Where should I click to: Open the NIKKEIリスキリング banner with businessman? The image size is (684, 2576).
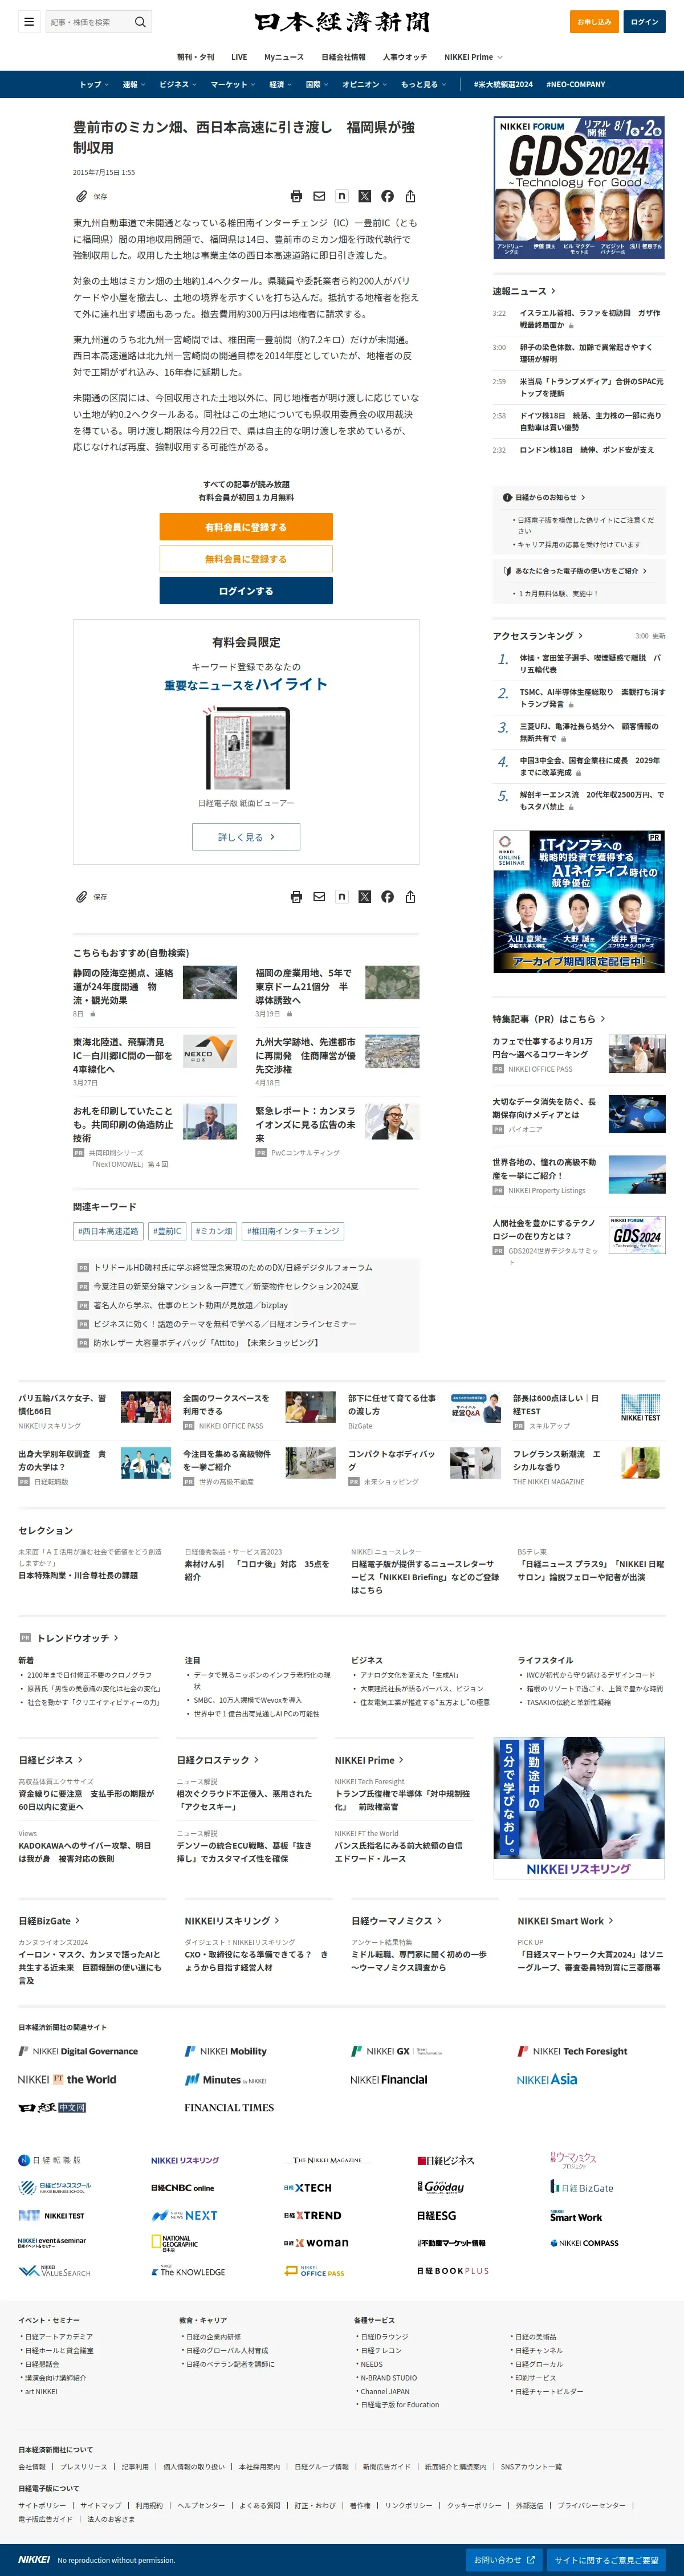579,1809
